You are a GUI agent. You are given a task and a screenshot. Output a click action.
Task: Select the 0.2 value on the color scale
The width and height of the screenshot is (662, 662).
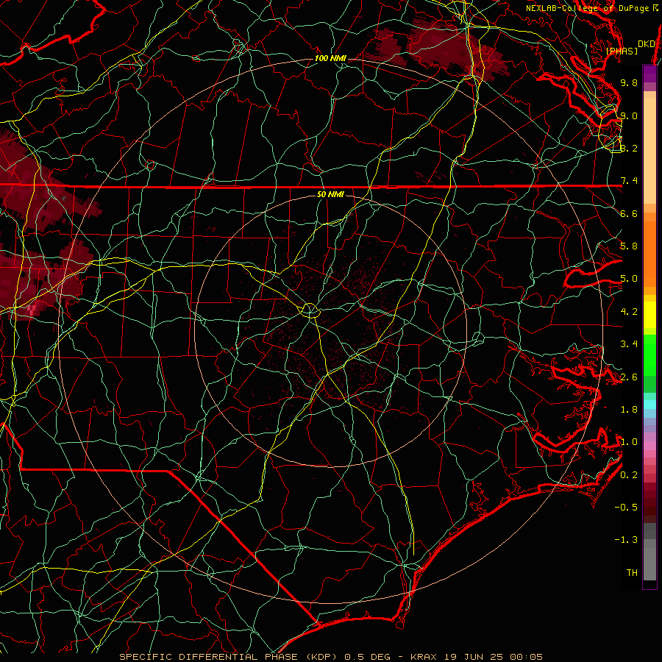click(629, 475)
